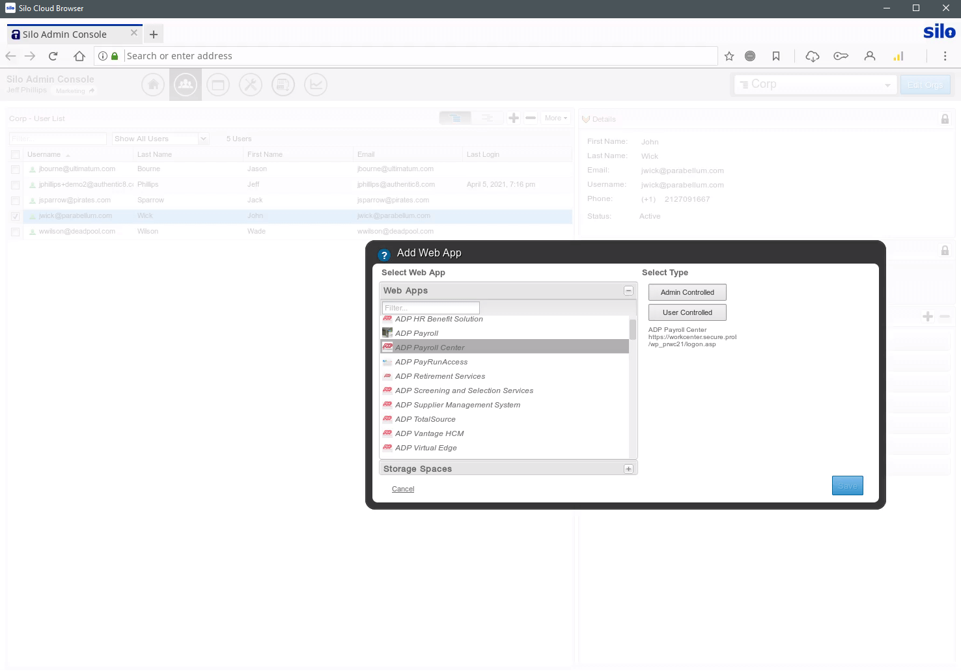Click the browser back arrow
Screen dimensions: 961x671
tap(10, 56)
